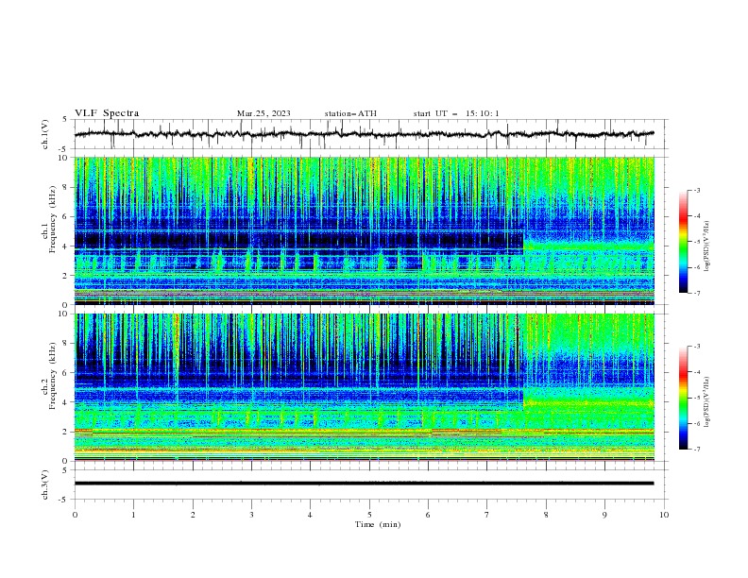Click the time axis tick label '3'
Screen dimensions: 748x578
click(251, 515)
